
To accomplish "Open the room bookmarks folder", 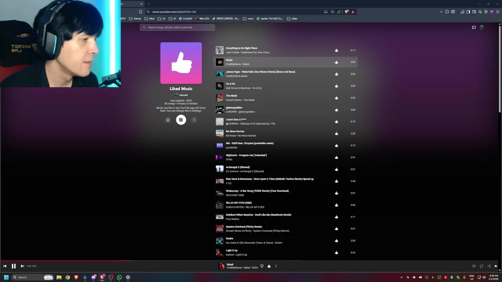I will point(247,18).
